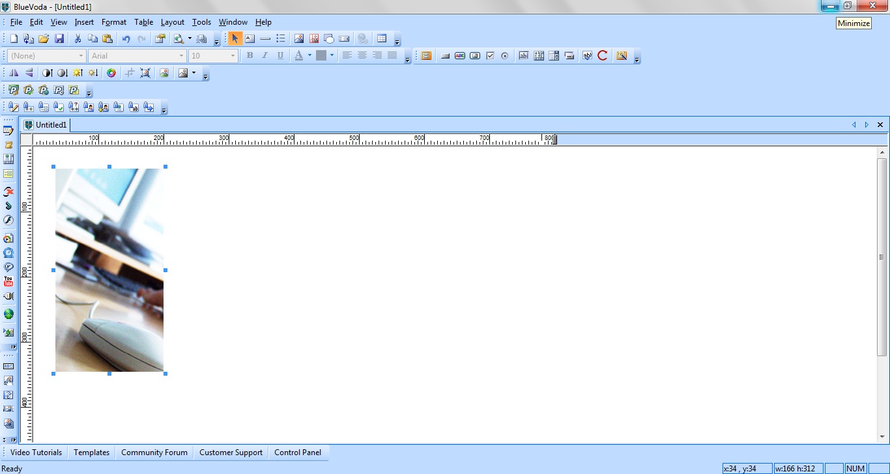This screenshot has height=474, width=890.
Task: Toggle Bold formatting
Action: pos(250,56)
